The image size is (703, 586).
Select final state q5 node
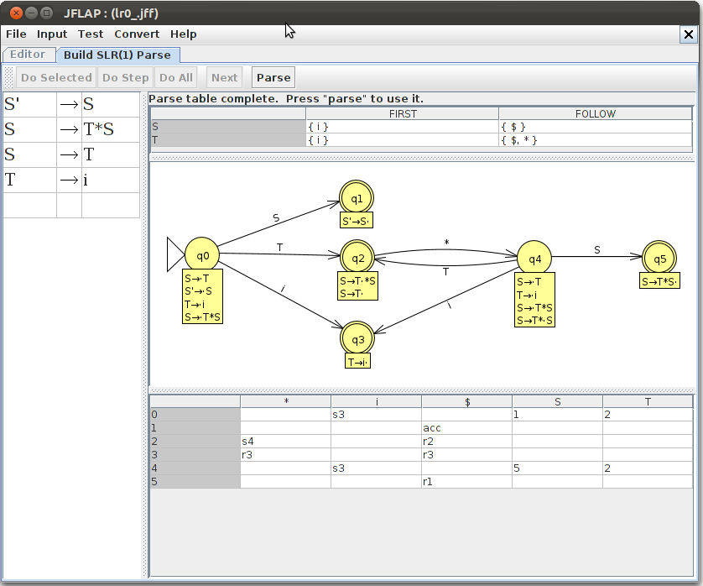(x=659, y=257)
